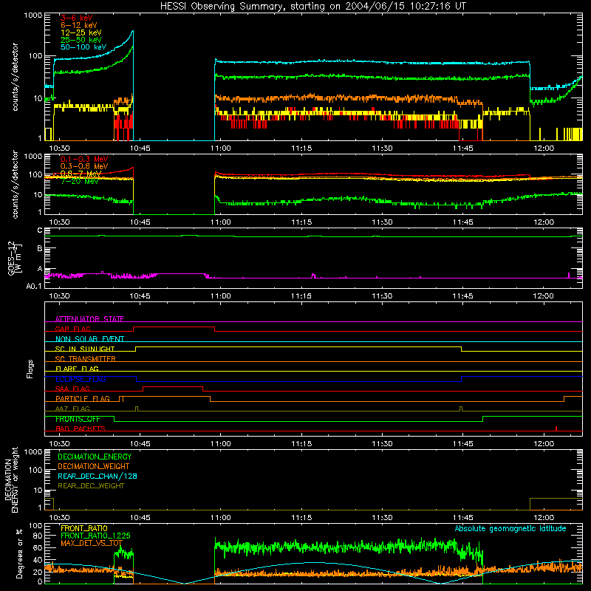The image size is (591, 591).
Task: Click the 10:30 time label under keV panel
Action: click(60, 148)
